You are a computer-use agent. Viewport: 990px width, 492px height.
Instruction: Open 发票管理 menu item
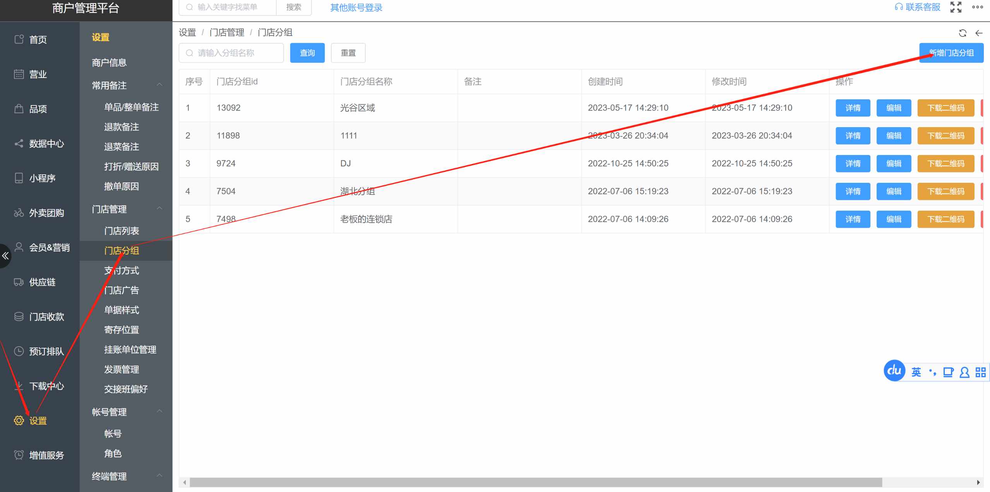coord(122,369)
